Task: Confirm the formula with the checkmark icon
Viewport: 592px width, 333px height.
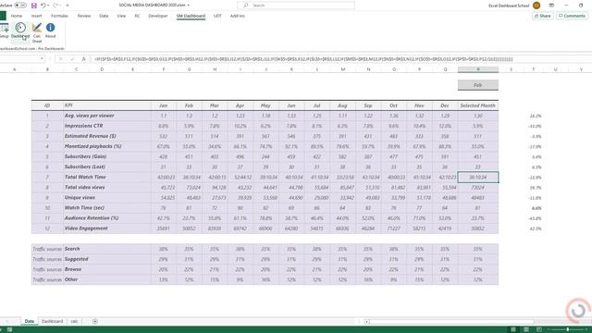Action: pyautogui.click(x=72, y=59)
